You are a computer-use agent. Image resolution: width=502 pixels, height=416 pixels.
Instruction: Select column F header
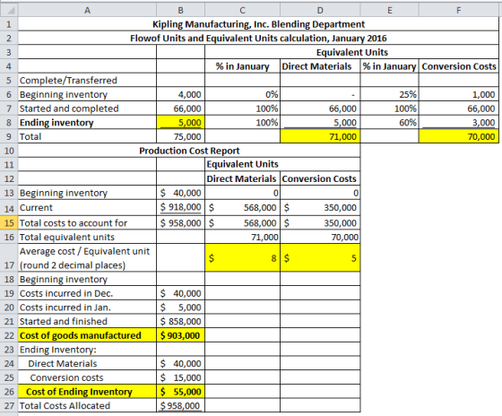[x=459, y=10]
